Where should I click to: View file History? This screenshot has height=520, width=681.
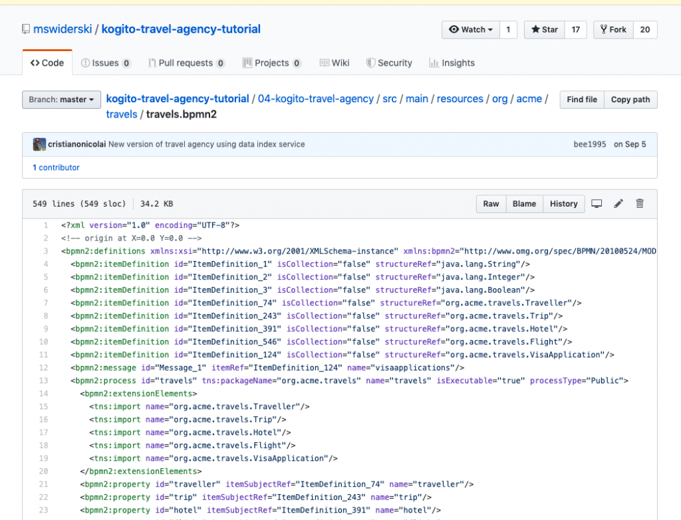[563, 204]
